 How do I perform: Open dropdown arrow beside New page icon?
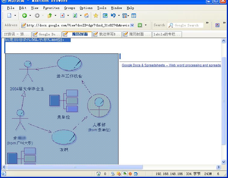point(15,16)
